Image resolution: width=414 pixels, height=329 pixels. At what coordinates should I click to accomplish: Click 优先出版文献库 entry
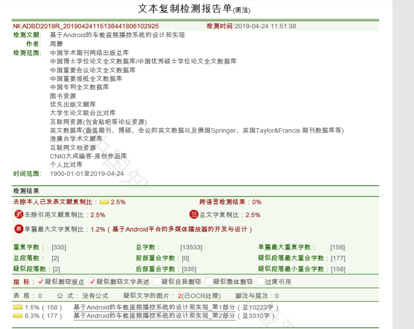click(73, 104)
